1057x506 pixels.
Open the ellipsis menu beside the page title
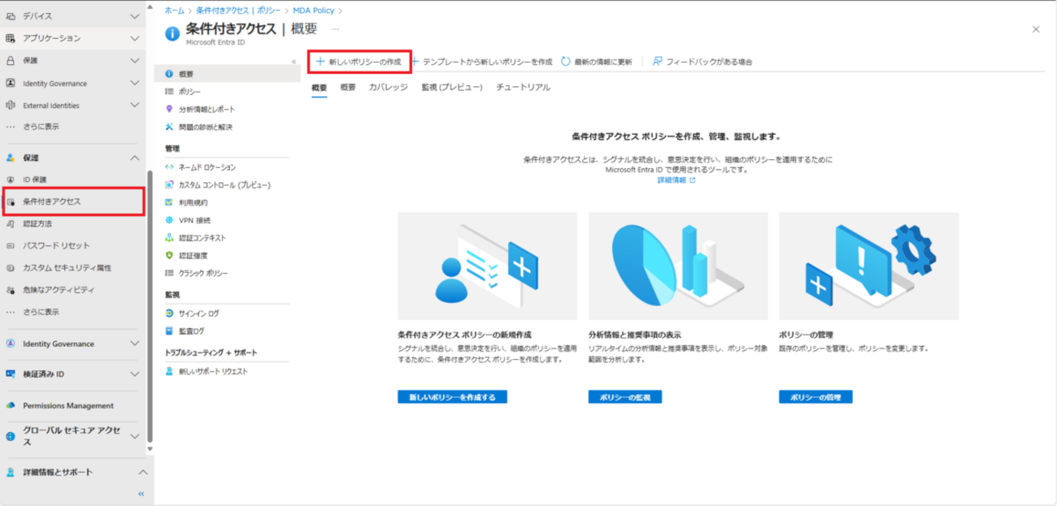(335, 28)
